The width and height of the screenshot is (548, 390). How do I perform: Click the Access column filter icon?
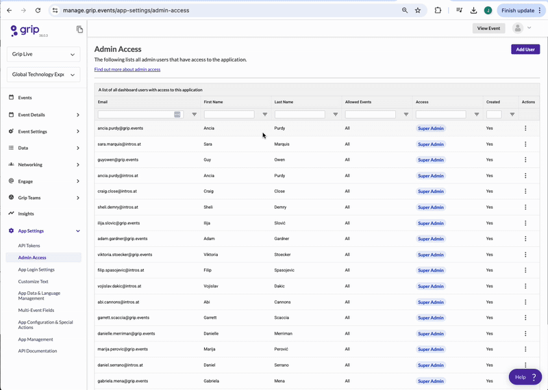point(477,114)
